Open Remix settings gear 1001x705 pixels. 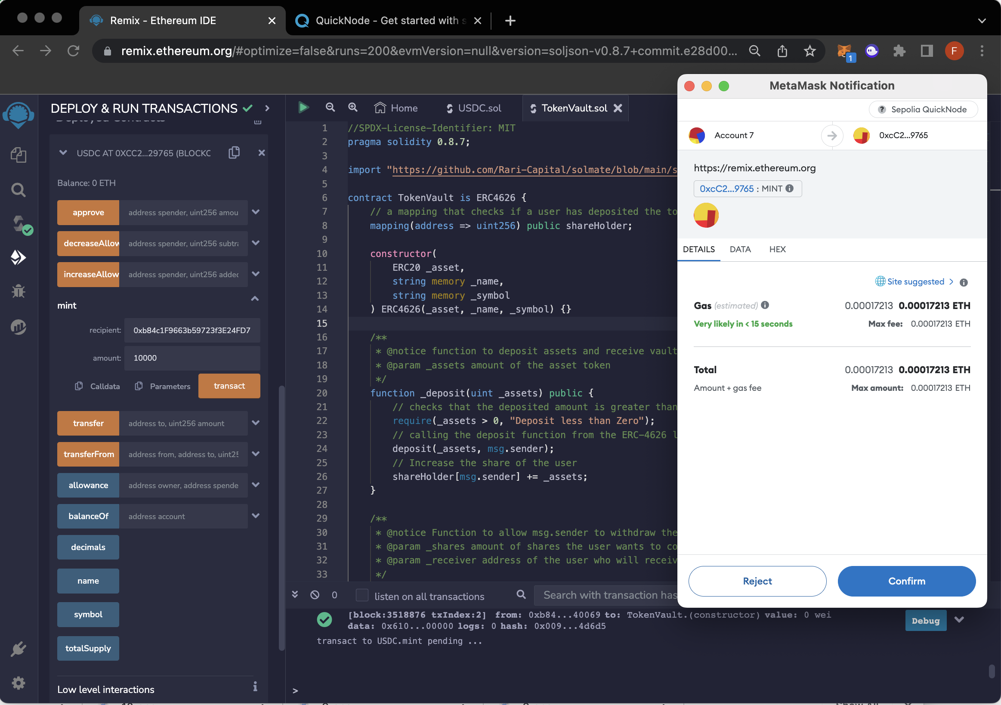(19, 683)
